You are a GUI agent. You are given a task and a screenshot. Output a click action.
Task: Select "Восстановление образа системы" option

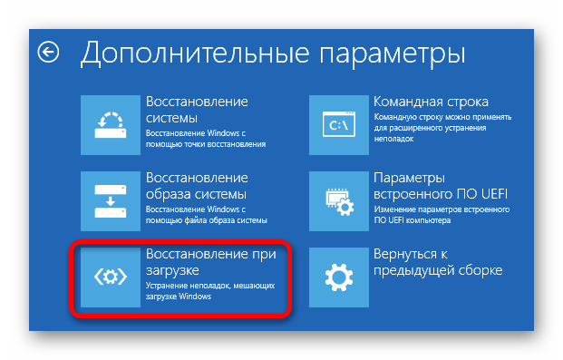pyautogui.click(x=197, y=186)
